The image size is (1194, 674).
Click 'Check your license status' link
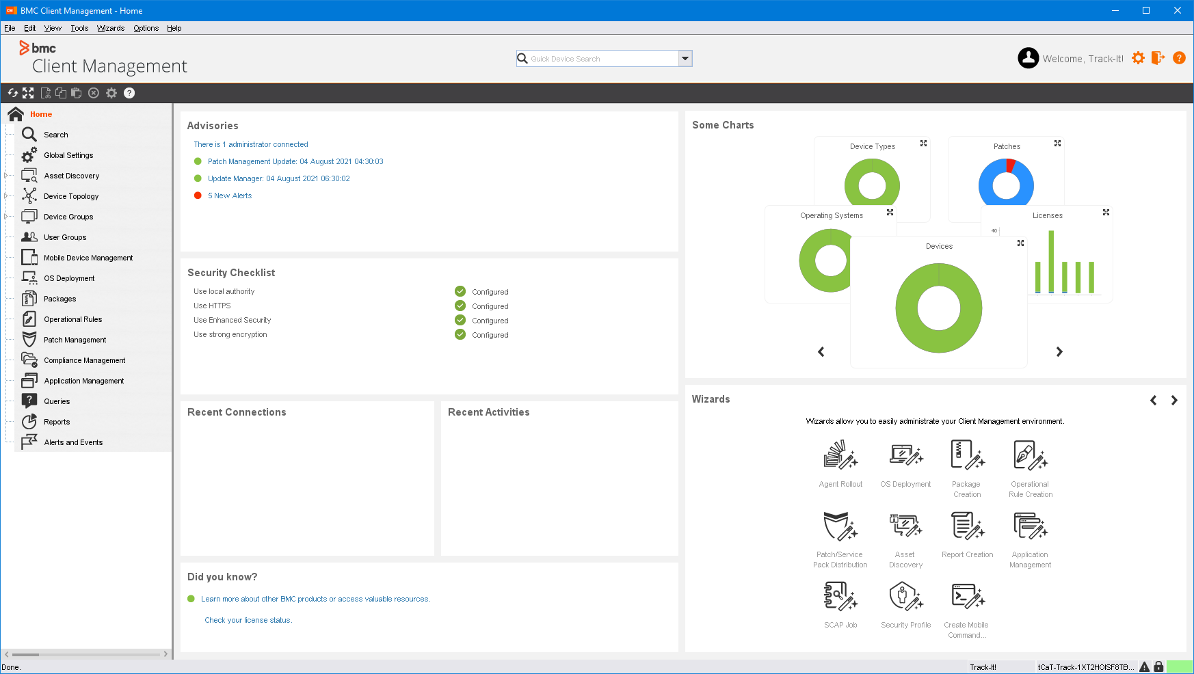click(248, 620)
